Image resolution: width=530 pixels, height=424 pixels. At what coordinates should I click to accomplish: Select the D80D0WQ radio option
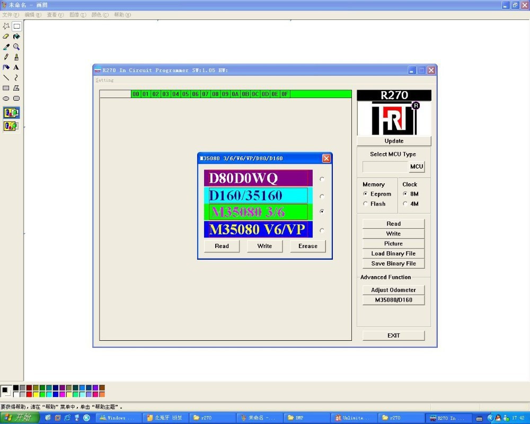point(322,179)
